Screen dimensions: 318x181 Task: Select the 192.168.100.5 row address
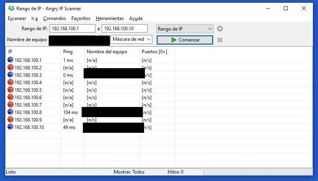tap(28, 90)
